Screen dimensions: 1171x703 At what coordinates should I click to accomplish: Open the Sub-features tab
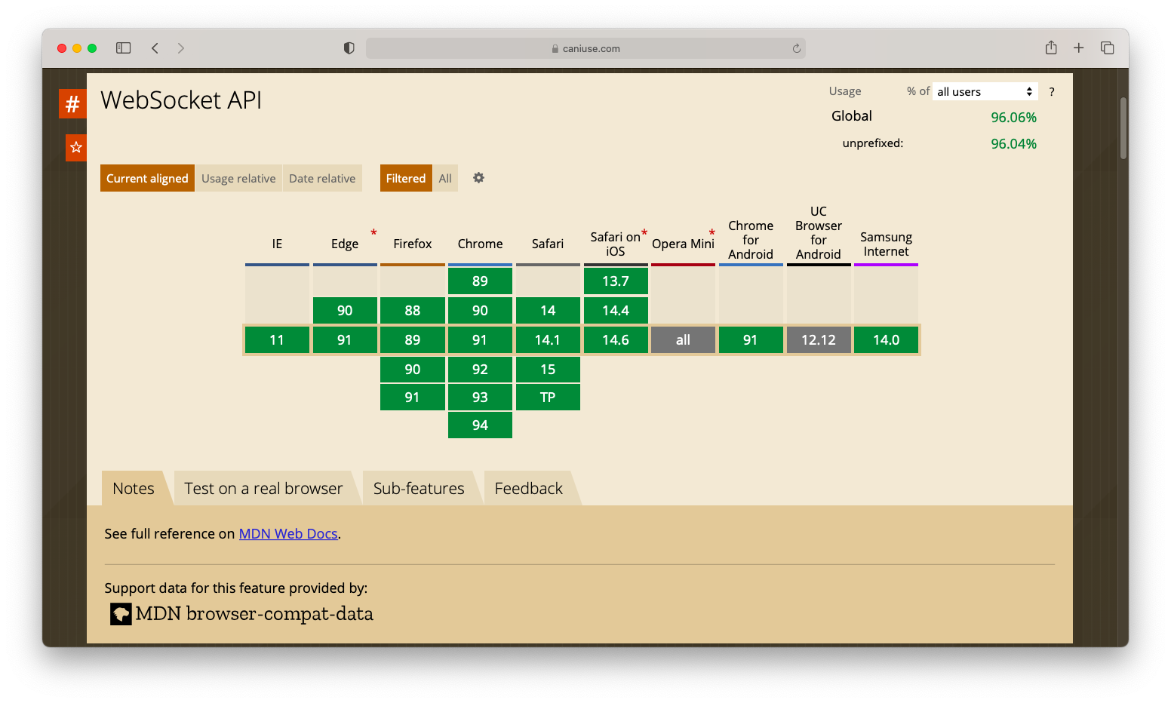419,488
